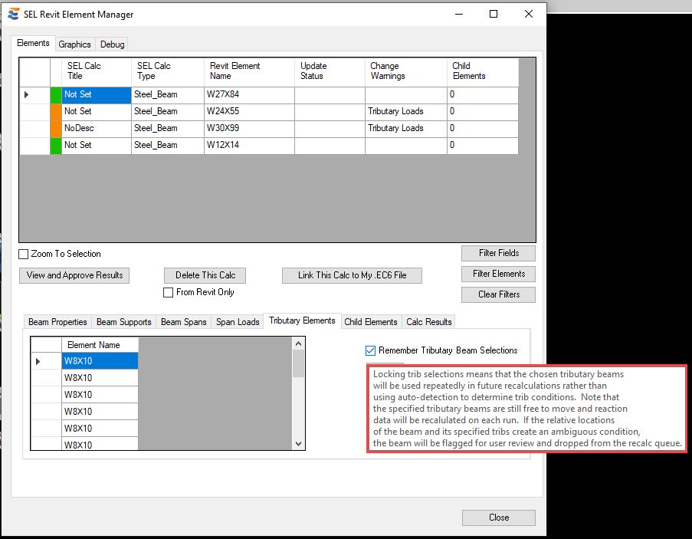Open Filter Fields dialog
This screenshot has width=692, height=539.
498,253
